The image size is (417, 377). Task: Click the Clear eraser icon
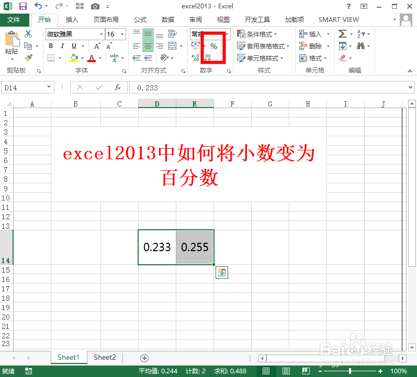point(343,57)
